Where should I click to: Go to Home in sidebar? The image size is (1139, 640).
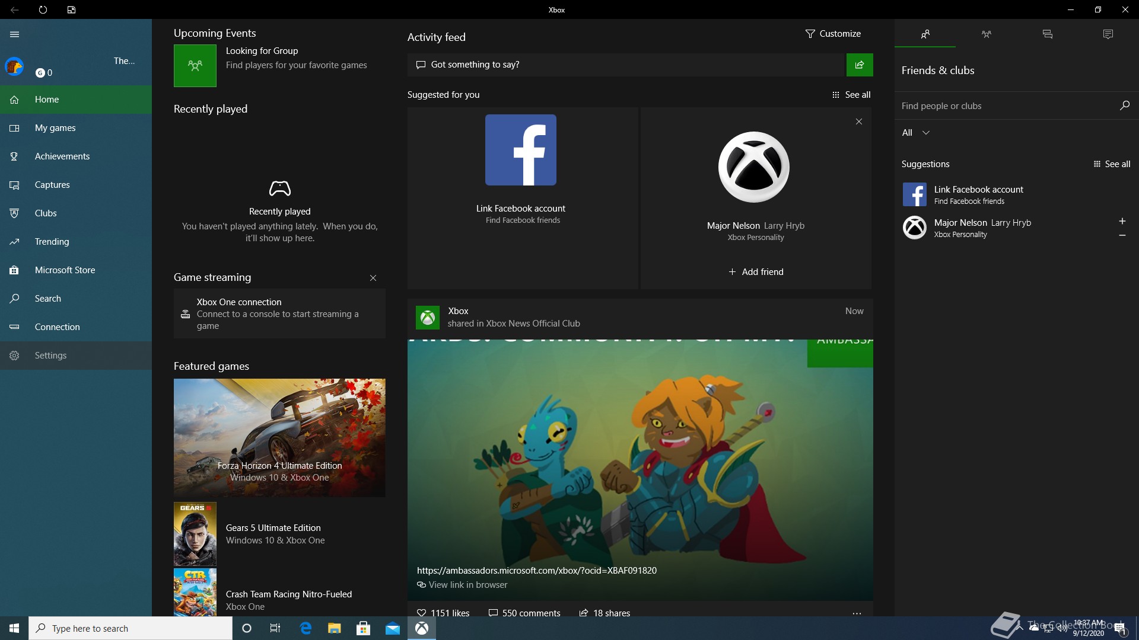pos(76,100)
